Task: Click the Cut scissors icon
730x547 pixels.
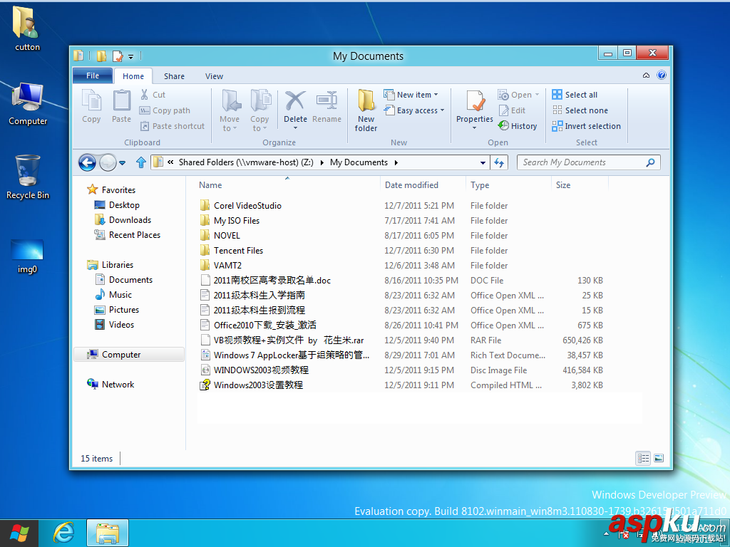Action: pyautogui.click(x=145, y=95)
